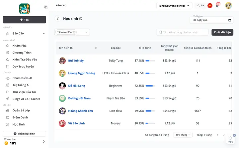Click 20.93% progress bar
The image size is (239, 148).
click(150, 124)
